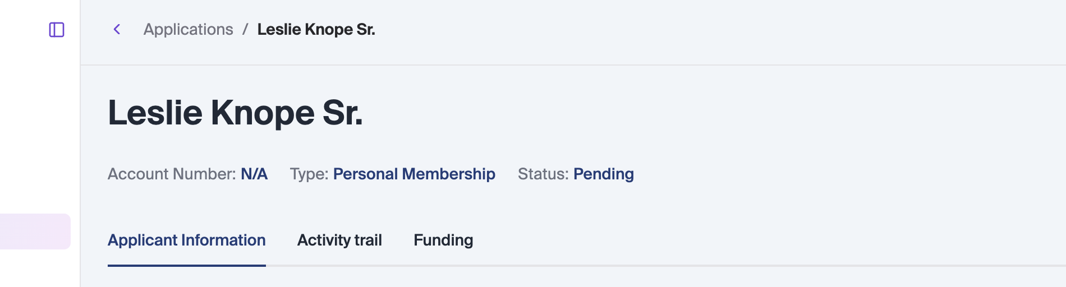
Task: Click the underline beneath Applicant Information
Action: point(186,265)
